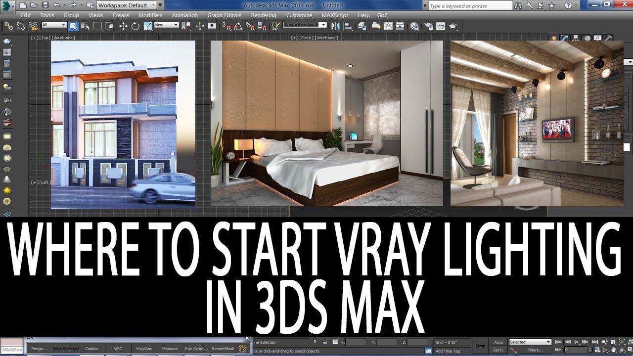Toggle the 3D Snaps magnet

[x=226, y=26]
